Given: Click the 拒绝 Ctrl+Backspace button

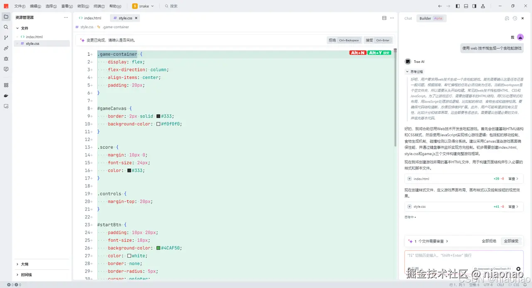Looking at the screenshot, I should 344,40.
